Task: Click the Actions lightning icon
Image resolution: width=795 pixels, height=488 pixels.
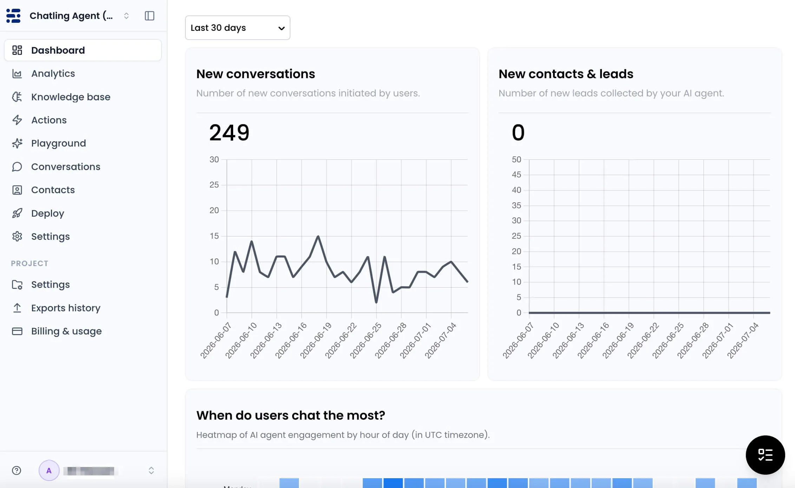Action: 17,120
